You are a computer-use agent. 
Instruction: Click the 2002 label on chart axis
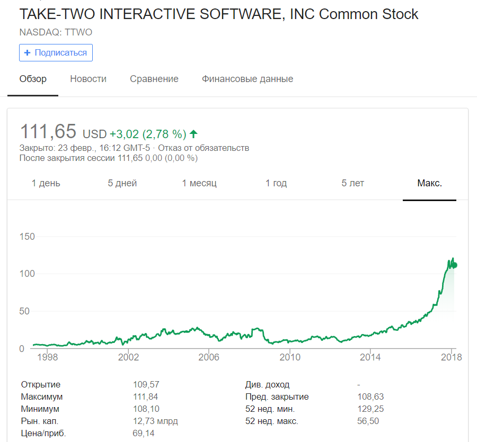128,357
